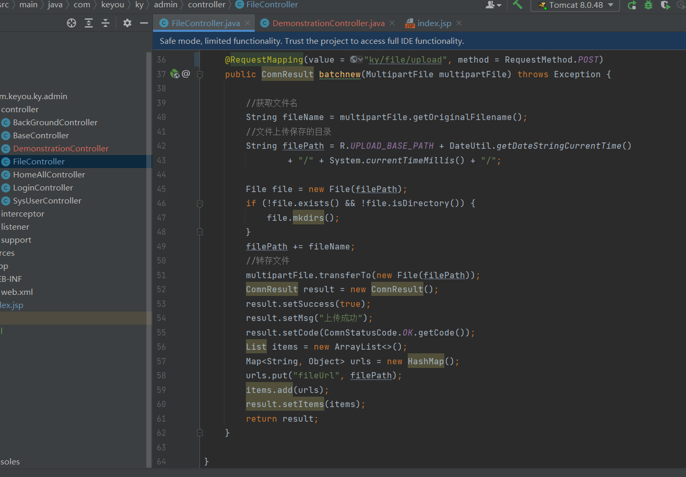Collapse the if-block fold marker on line 46
Viewport: 686px width, 477px height.
199,204
